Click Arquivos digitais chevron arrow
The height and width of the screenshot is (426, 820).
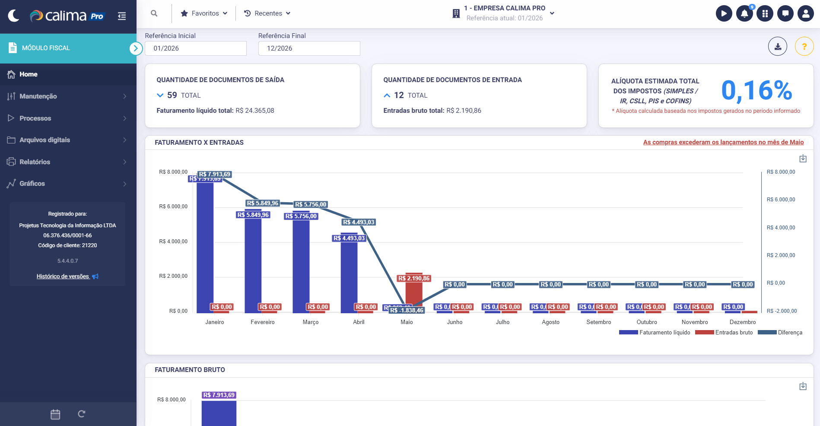click(124, 140)
